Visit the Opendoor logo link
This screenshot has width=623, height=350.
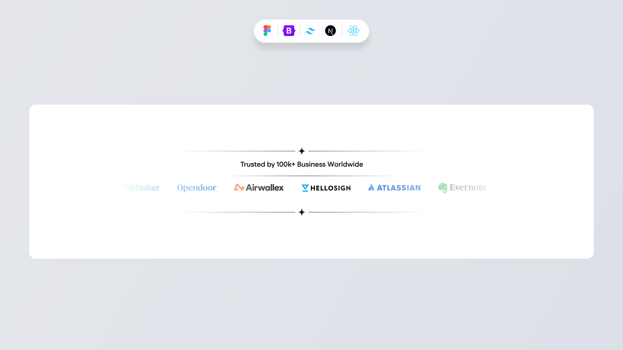tap(197, 188)
